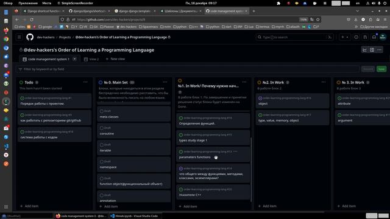
Task: Click the green Save button
Action: 381,69
